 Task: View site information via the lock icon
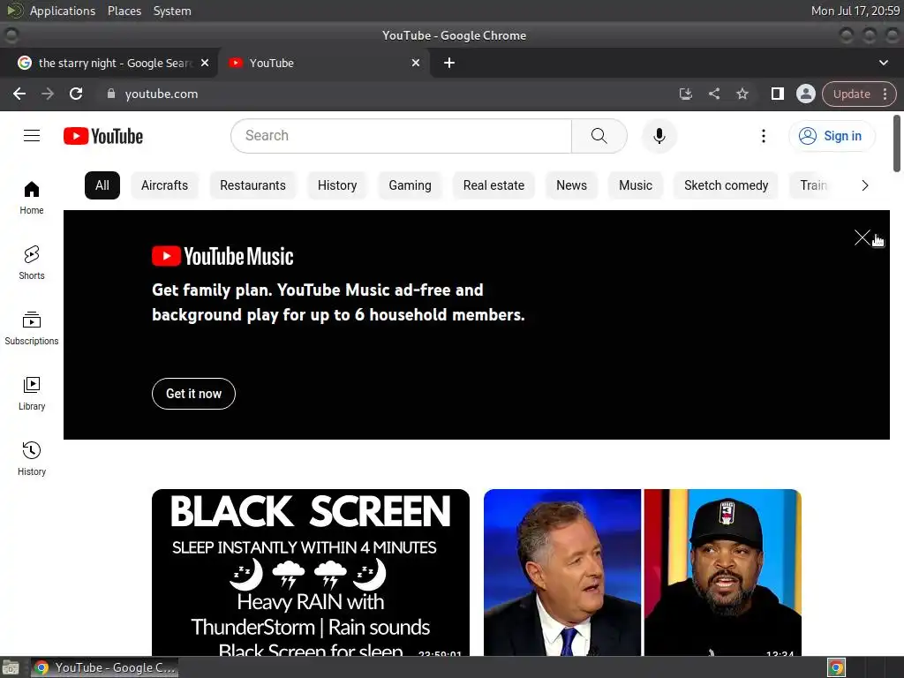click(111, 94)
